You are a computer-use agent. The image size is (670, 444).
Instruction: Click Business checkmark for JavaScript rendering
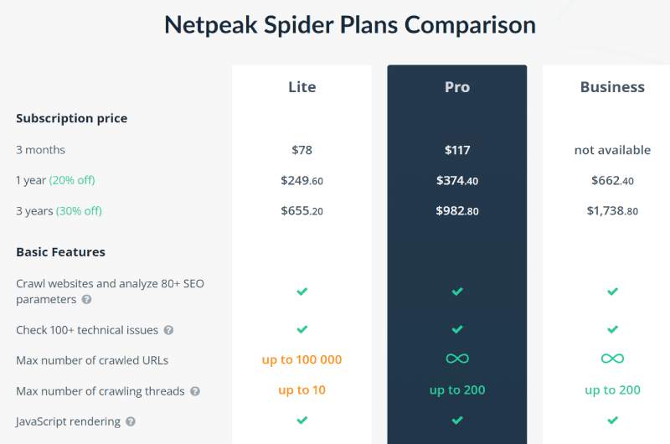tap(612, 421)
